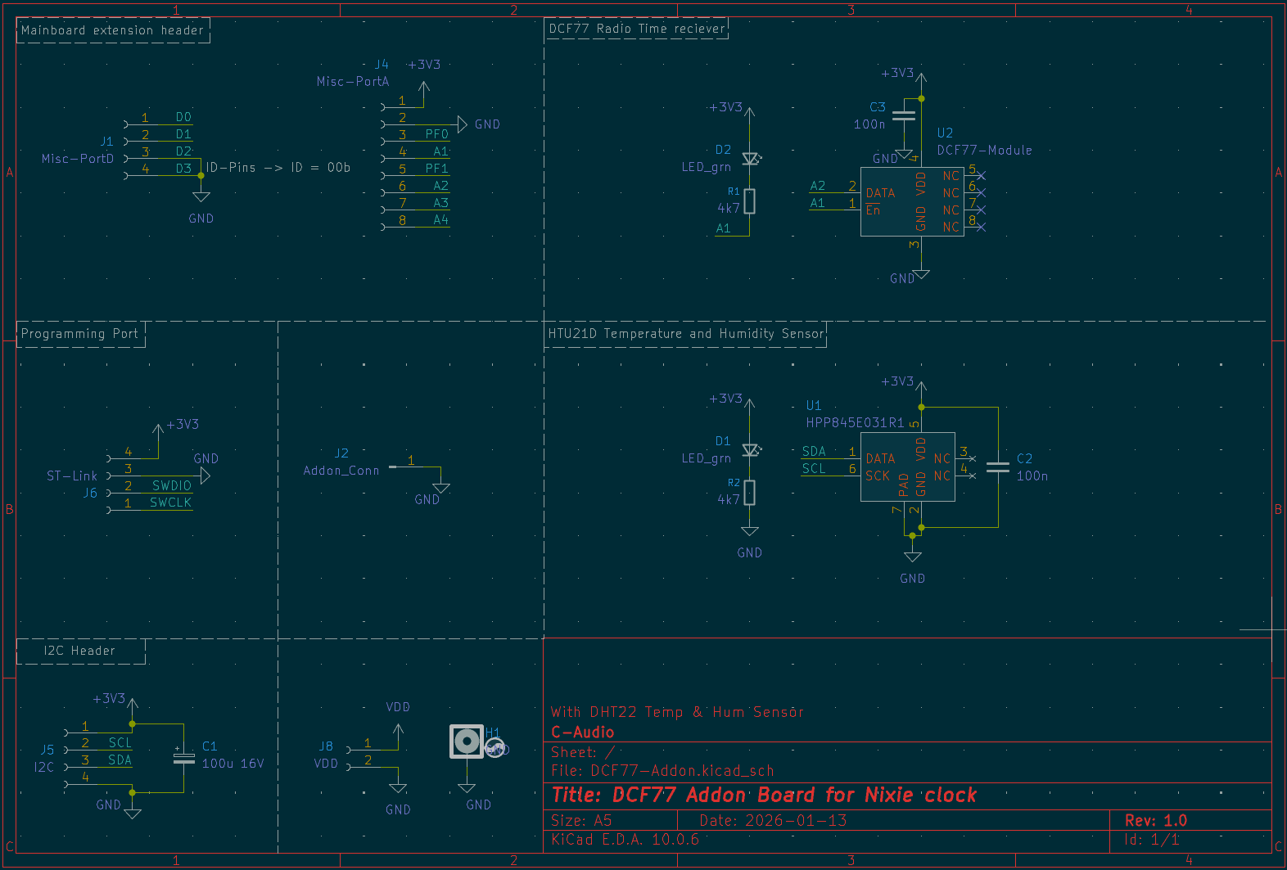Select the A3 net label on J4 pin 7
This screenshot has height=870, width=1287.
[441, 203]
